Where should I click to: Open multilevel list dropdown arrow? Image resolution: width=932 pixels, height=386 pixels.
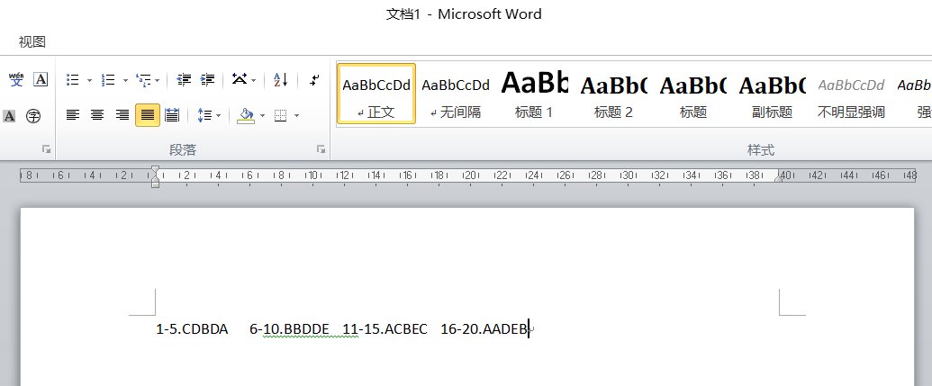[157, 80]
